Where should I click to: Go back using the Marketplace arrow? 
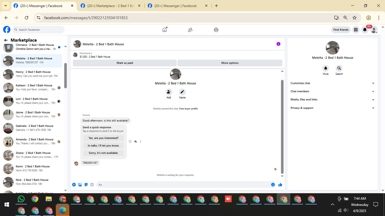point(6,40)
